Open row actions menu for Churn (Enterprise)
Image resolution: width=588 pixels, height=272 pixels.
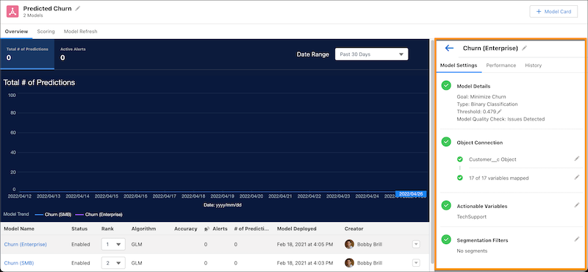click(416, 244)
